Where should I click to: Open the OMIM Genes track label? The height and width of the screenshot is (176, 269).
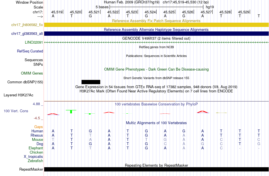[x=32, y=73]
